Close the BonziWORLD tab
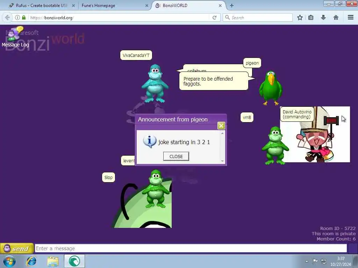Image resolution: width=358 pixels, height=268 pixels. (220, 6)
